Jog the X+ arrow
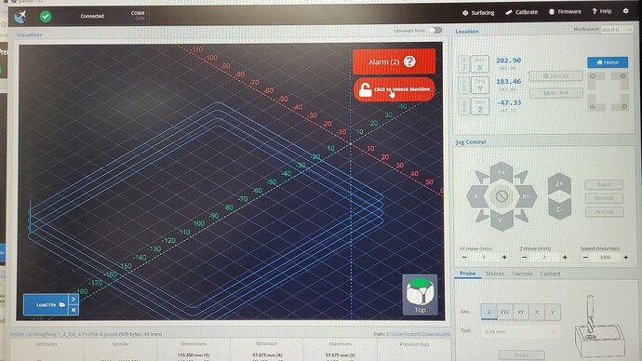 pos(526,196)
